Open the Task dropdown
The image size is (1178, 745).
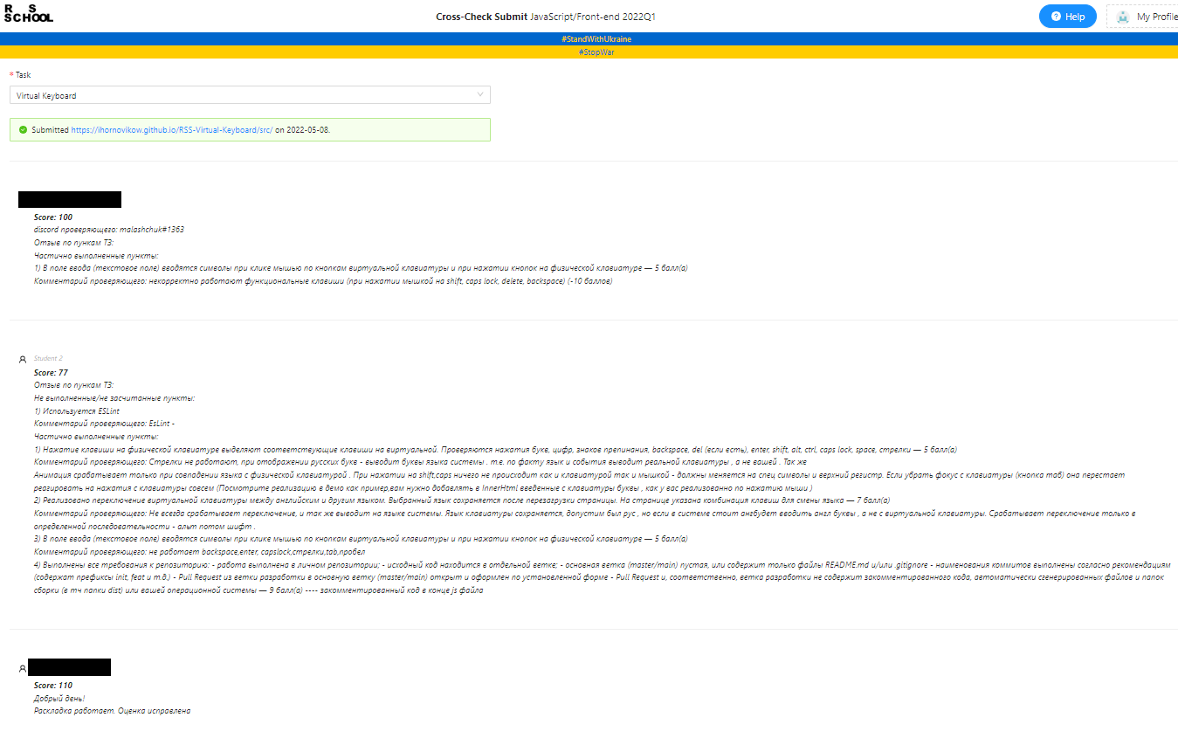click(249, 94)
